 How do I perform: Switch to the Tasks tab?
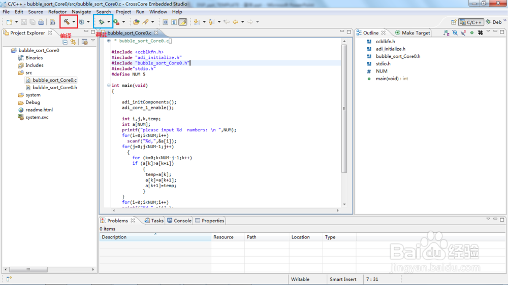pyautogui.click(x=154, y=221)
